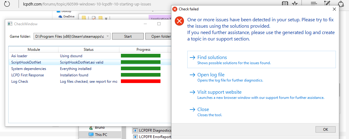Click the Open folder button

[x=158, y=36]
